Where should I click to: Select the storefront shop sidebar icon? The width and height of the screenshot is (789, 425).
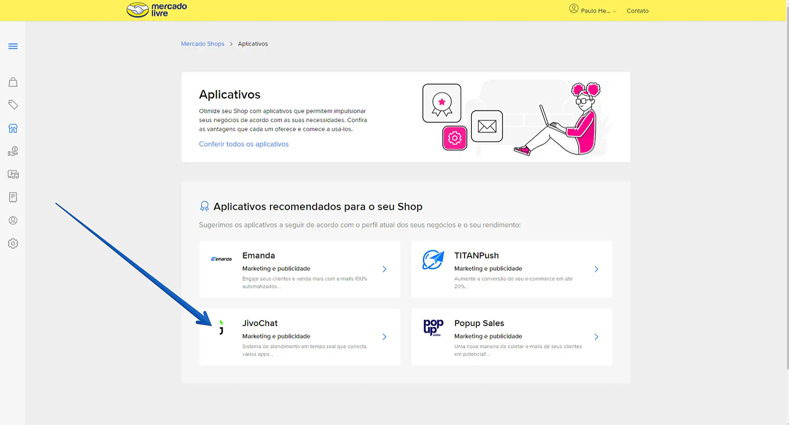[x=13, y=128]
